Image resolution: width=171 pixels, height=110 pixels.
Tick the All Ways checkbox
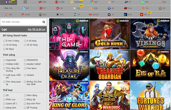[x=4, y=49]
